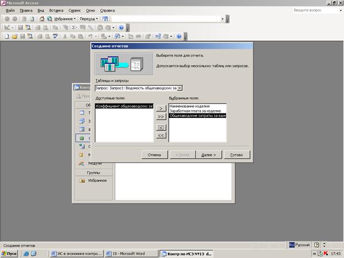Add all fields with >> button

pyautogui.click(x=161, y=116)
